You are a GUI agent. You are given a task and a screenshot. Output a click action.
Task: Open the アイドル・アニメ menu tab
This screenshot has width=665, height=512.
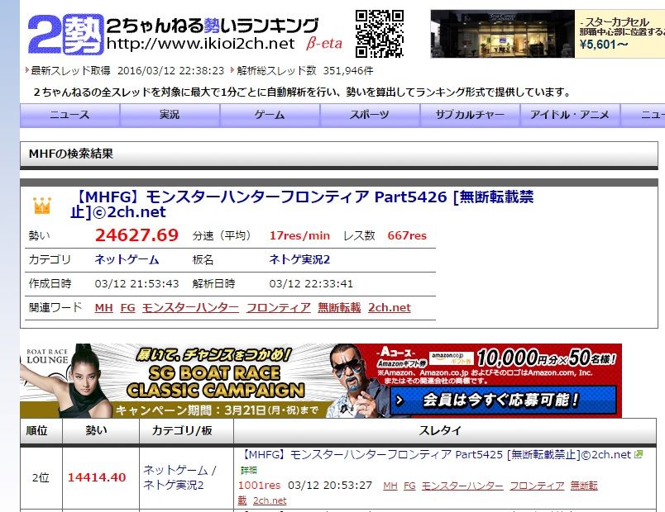pyautogui.click(x=570, y=115)
